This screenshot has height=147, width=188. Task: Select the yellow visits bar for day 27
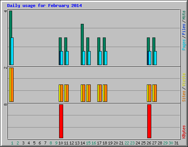[153, 93]
